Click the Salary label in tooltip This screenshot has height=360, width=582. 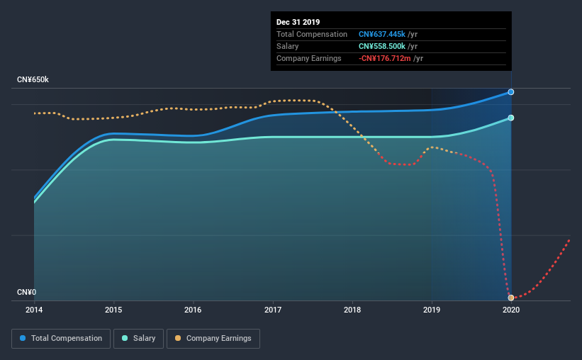(x=287, y=46)
